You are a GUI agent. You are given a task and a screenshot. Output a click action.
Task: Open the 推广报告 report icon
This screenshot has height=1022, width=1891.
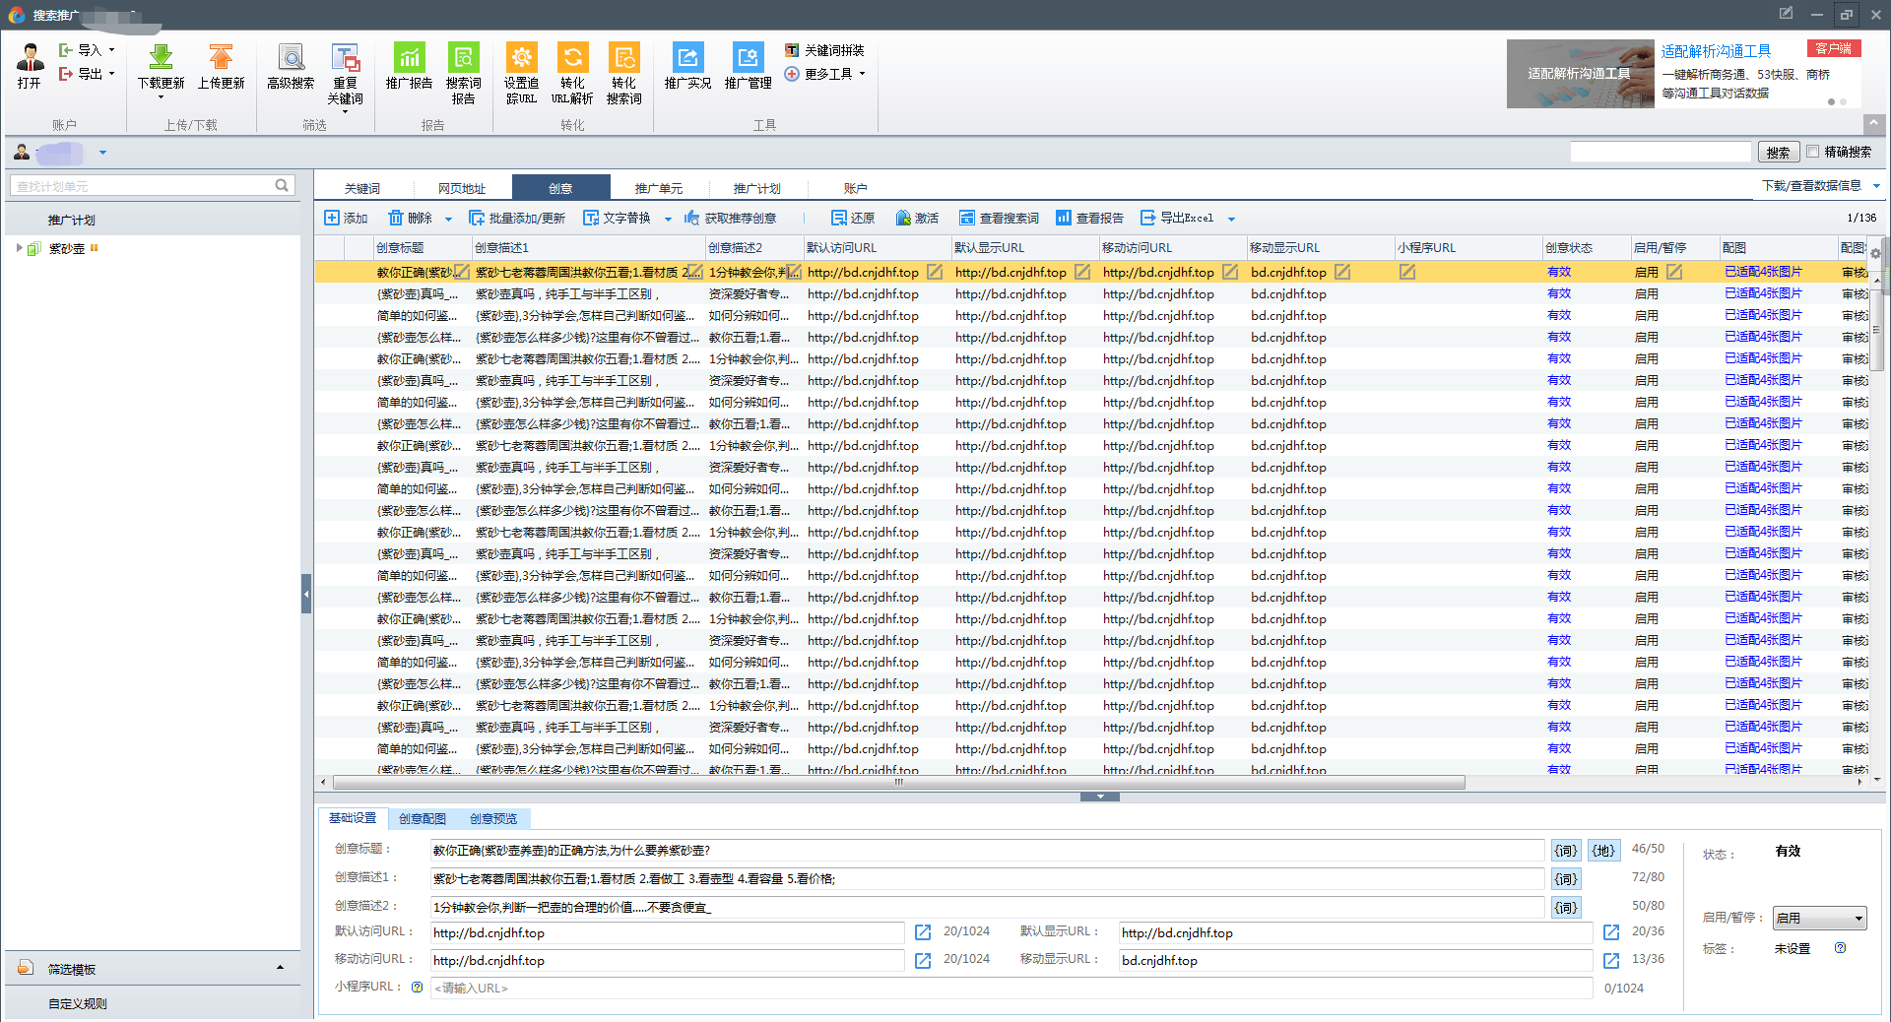pyautogui.click(x=409, y=58)
